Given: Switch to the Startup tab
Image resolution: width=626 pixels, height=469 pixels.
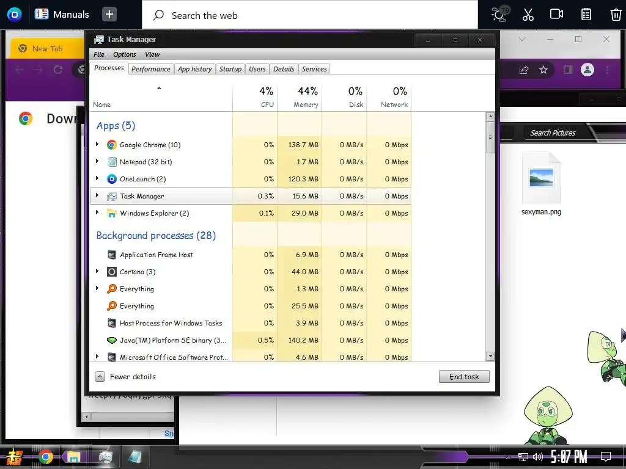Looking at the screenshot, I should 230,69.
